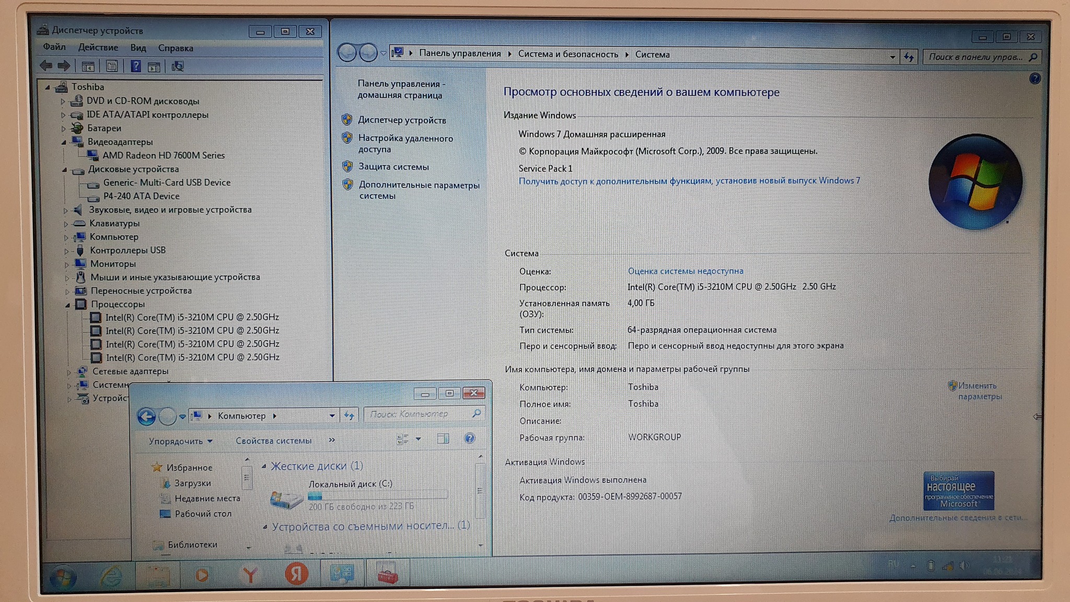Launch Internet Explorer from the taskbar
The image size is (1070, 602).
click(111, 576)
